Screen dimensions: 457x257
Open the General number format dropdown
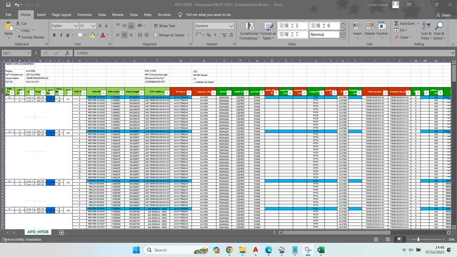[x=231, y=26]
